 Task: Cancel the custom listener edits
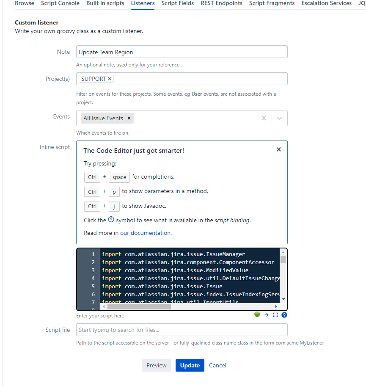coord(217,365)
